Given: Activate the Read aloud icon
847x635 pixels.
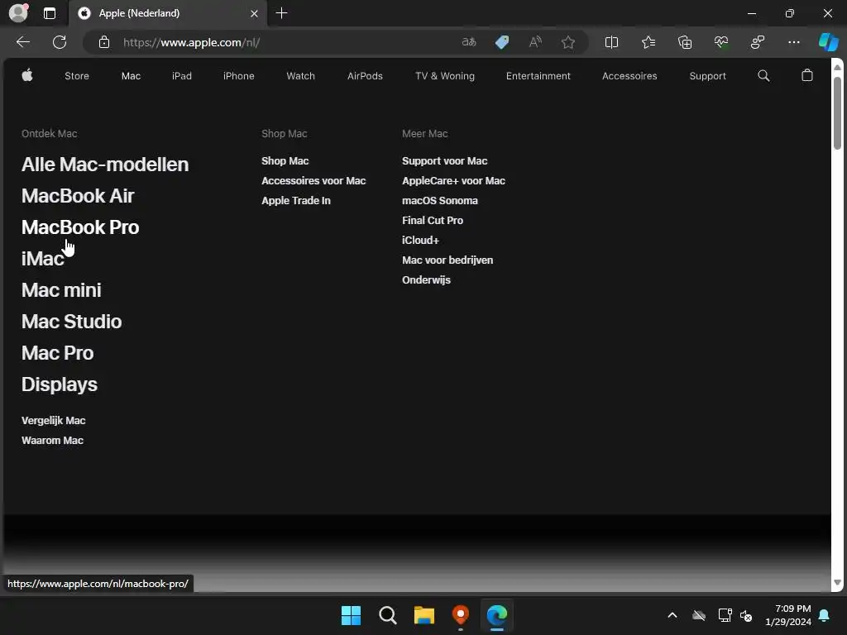Looking at the screenshot, I should coord(535,42).
